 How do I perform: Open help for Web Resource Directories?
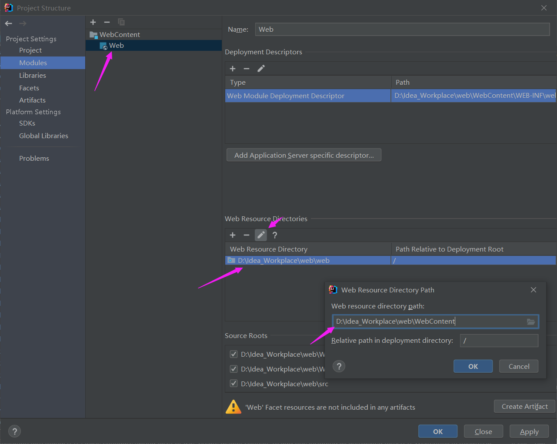pos(275,235)
